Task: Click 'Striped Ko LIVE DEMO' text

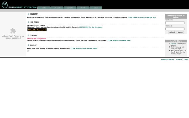Action: (36, 25)
